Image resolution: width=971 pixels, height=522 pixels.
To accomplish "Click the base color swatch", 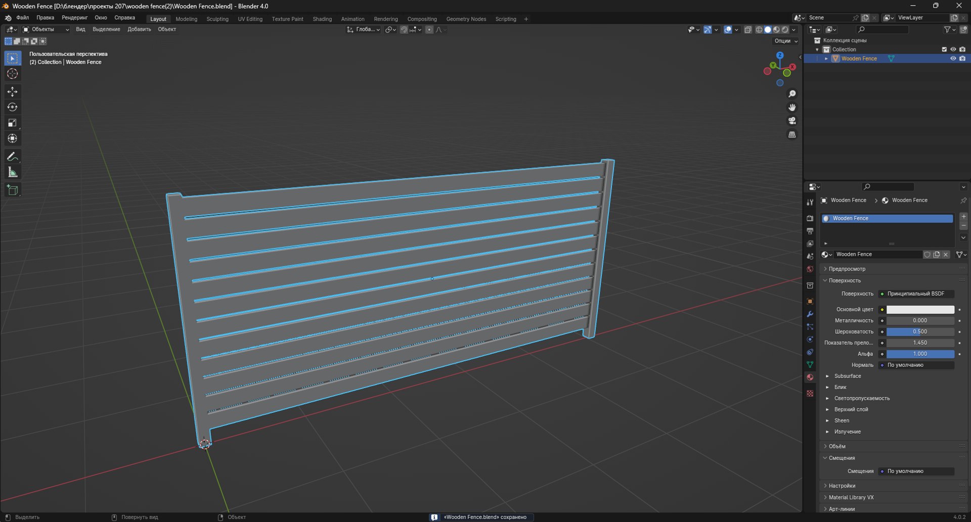I will click(x=920, y=310).
